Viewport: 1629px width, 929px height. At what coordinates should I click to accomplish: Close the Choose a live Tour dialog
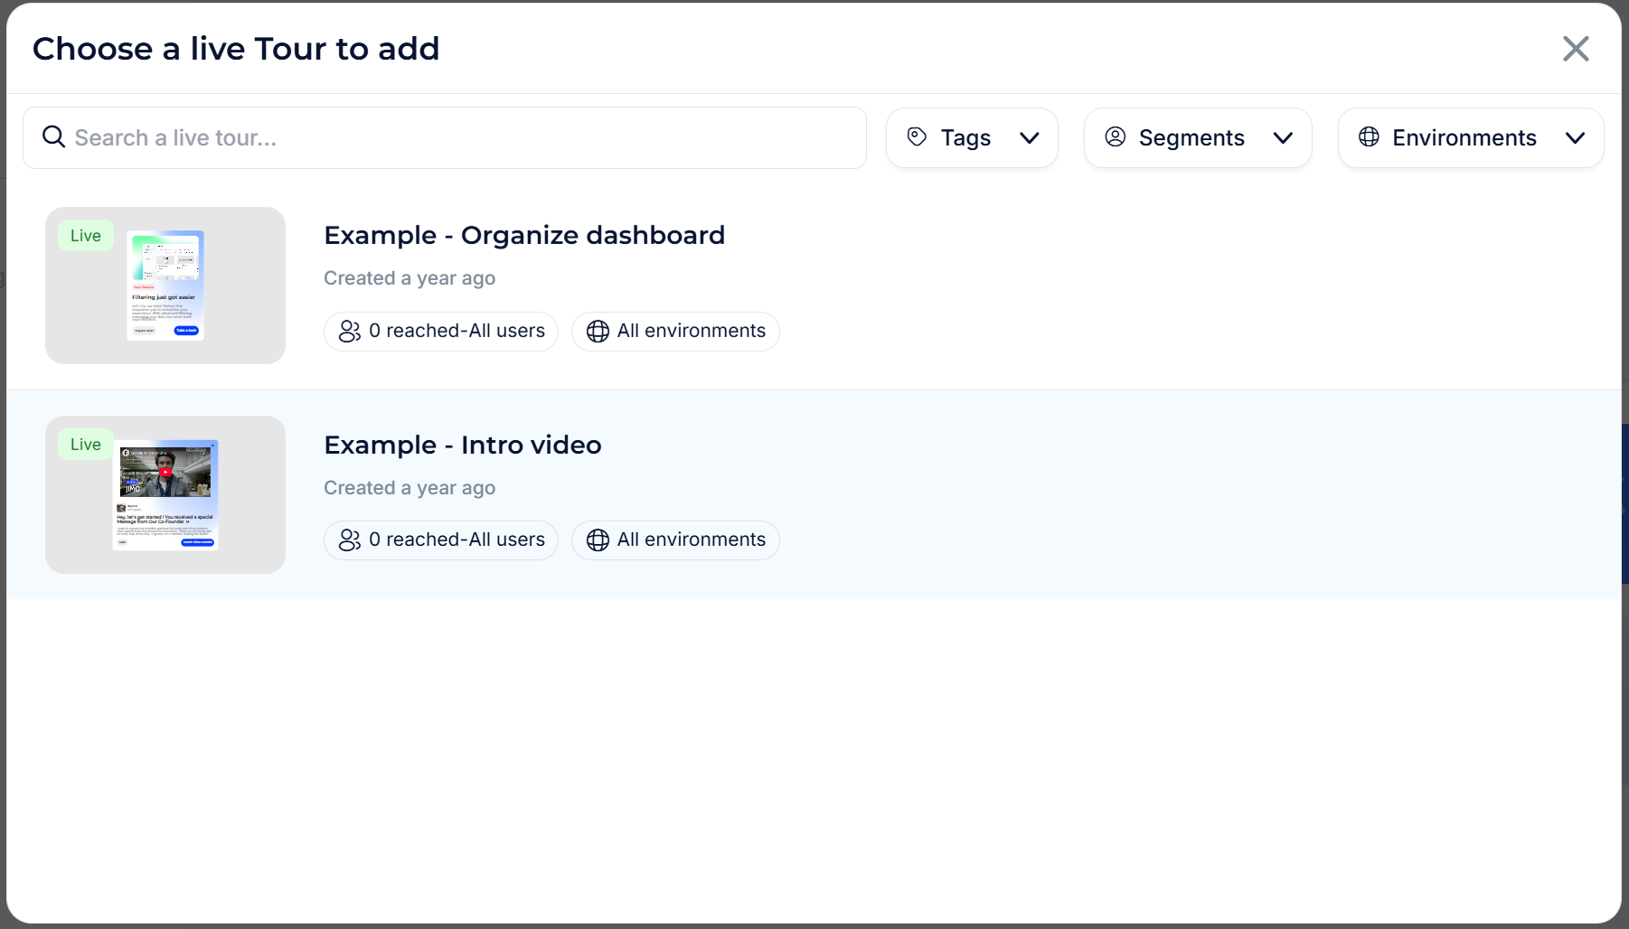[x=1576, y=49]
